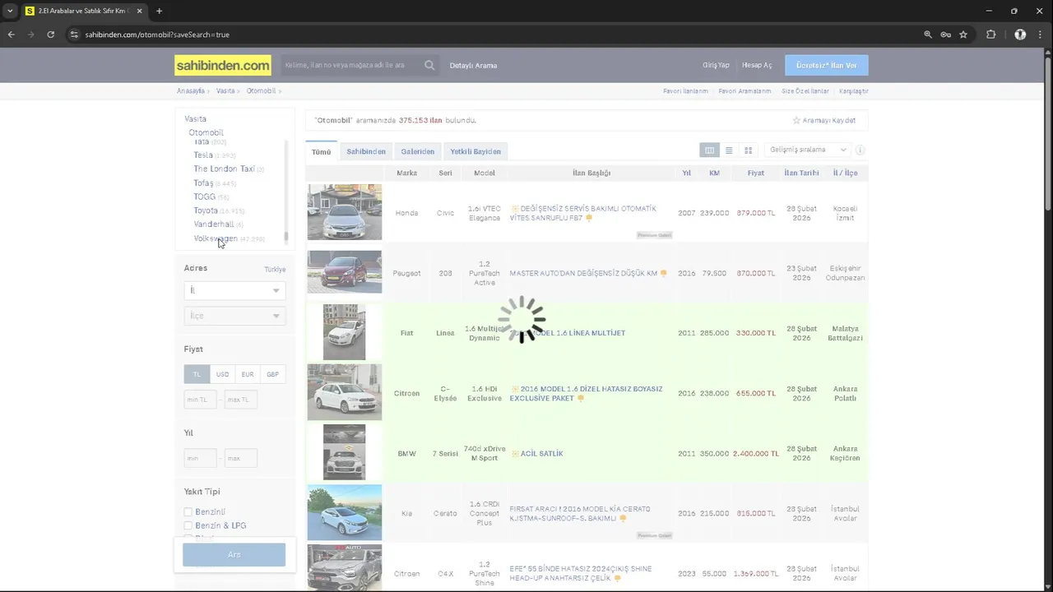The width and height of the screenshot is (1053, 592).
Task: Select Volkswagen in the brand list
Action: 216,238
